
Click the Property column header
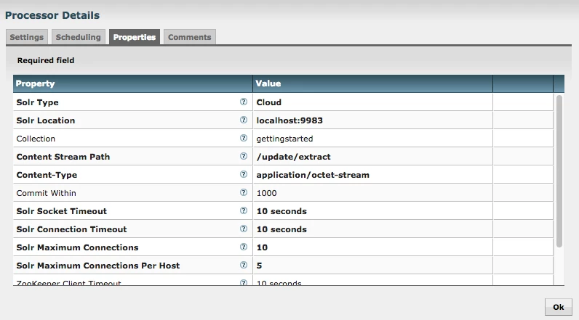133,83
